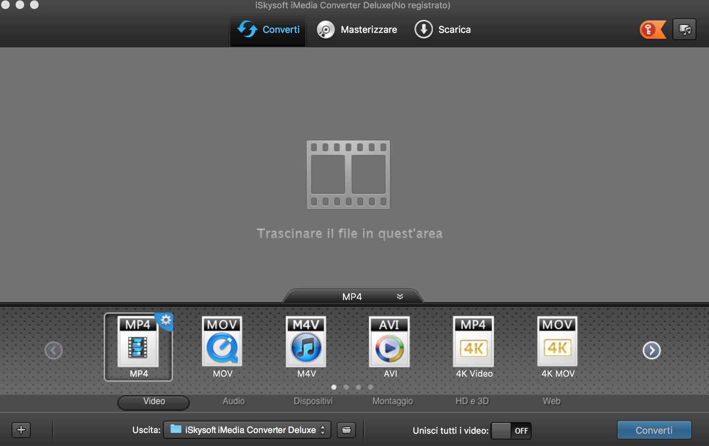709x446 pixels.
Task: Open the Audio format category
Action: pyautogui.click(x=233, y=401)
